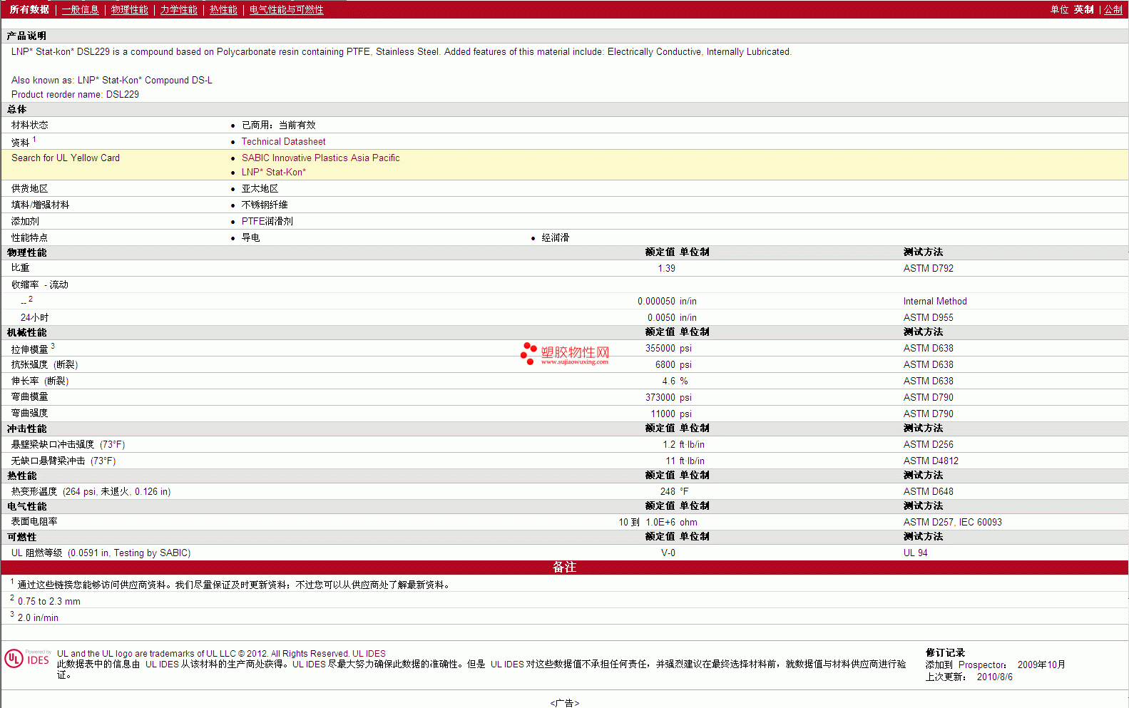Open the 一般信息 tab

click(x=80, y=9)
